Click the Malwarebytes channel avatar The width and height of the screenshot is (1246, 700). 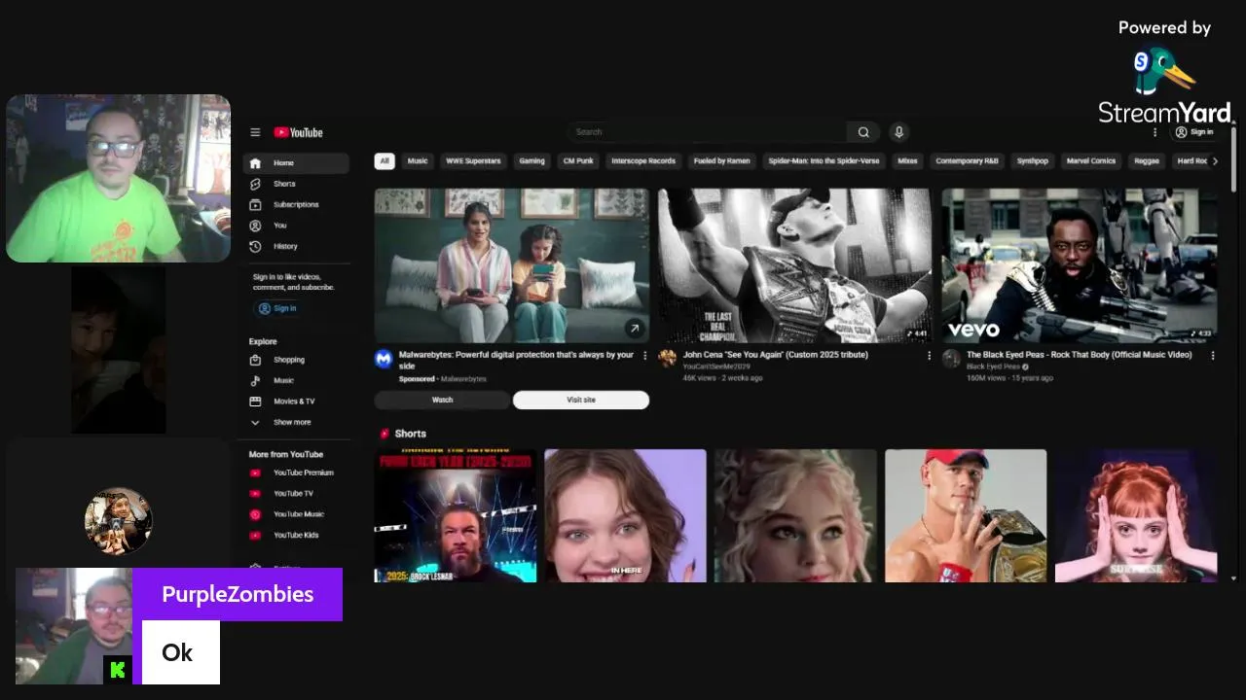384,359
